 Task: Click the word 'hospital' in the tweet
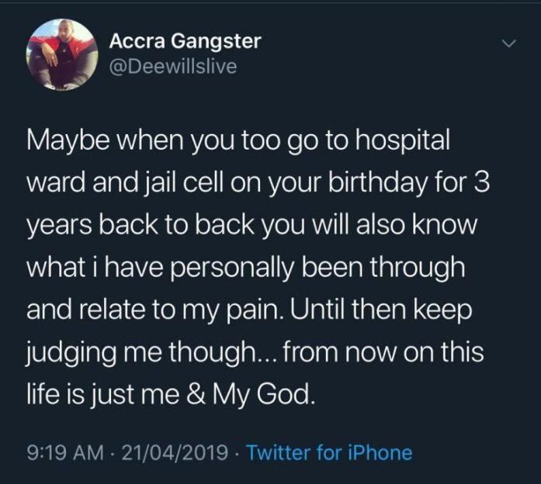coord(397,143)
